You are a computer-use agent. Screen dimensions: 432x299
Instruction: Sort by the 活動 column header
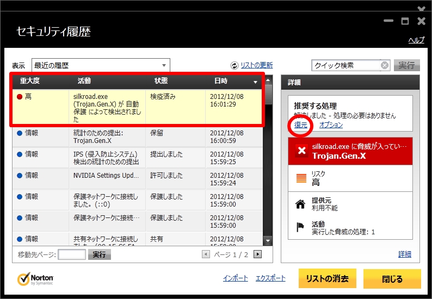point(84,80)
